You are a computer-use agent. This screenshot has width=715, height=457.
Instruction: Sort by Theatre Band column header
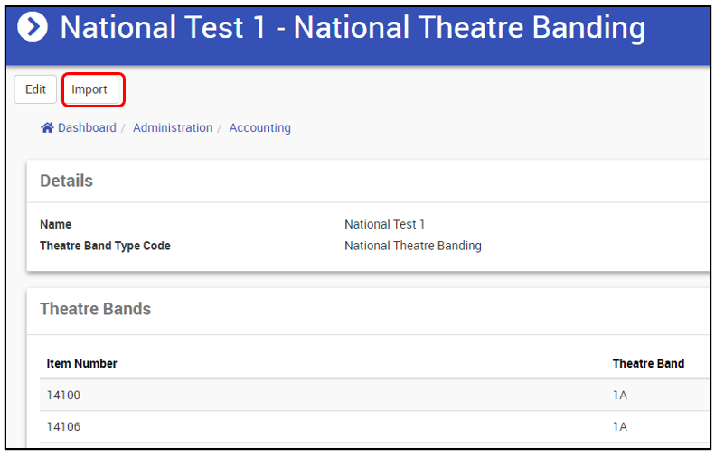point(648,364)
